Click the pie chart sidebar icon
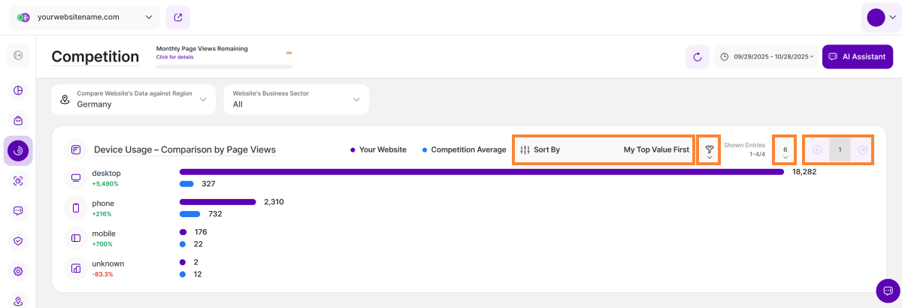902x308 pixels. [19, 91]
